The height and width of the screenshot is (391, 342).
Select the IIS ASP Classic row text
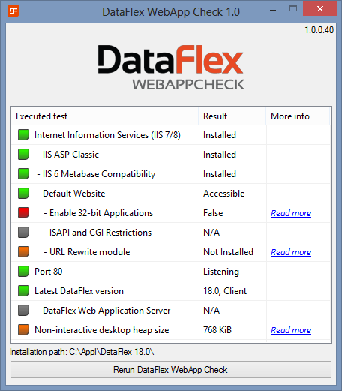[x=68, y=155]
